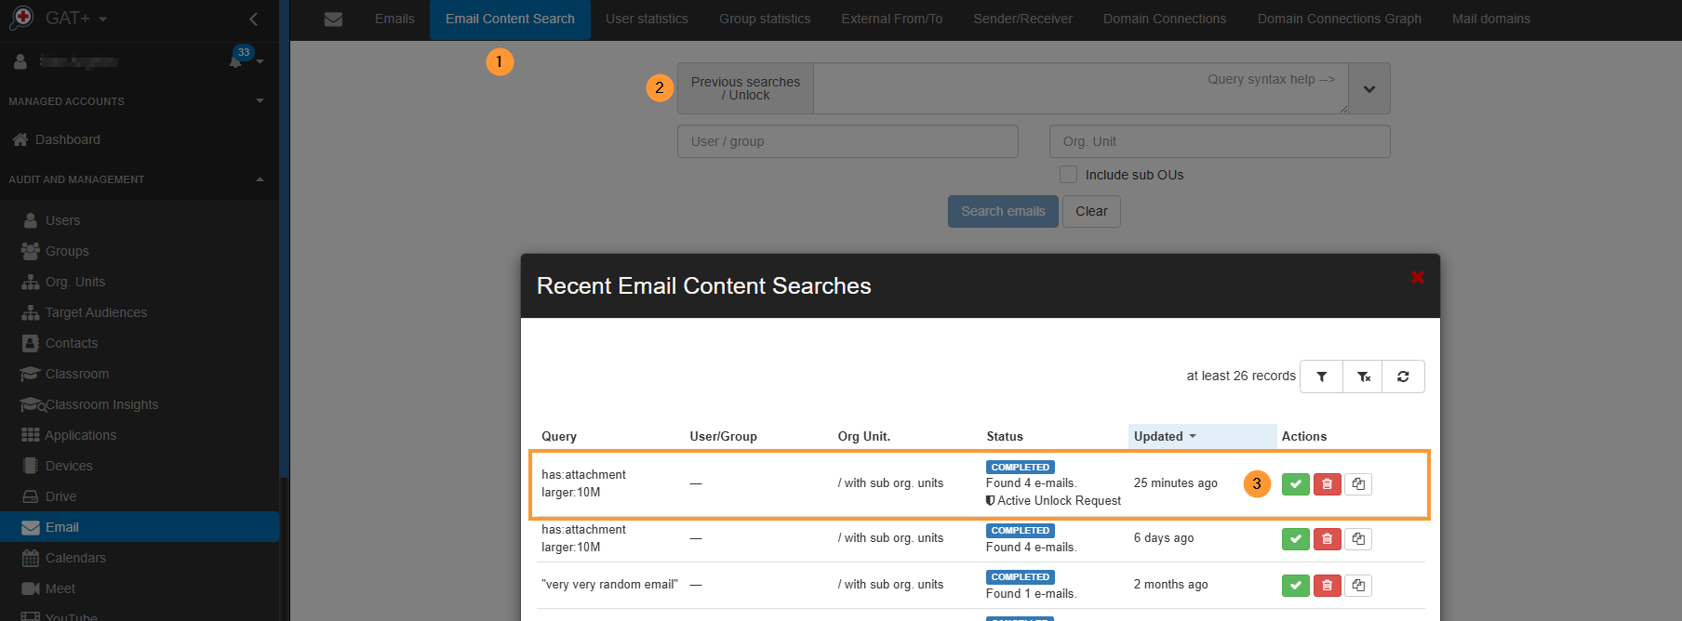Sort by User/Group column header
This screenshot has width=1682, height=621.
tap(723, 436)
